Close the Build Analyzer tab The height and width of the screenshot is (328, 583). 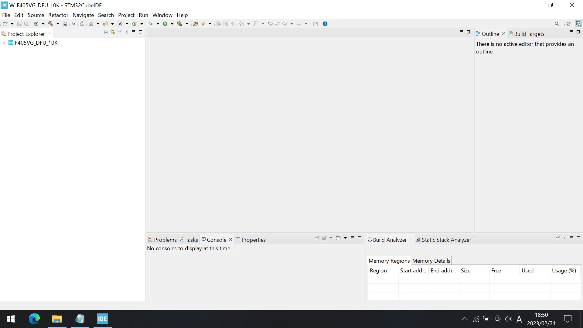pos(411,240)
